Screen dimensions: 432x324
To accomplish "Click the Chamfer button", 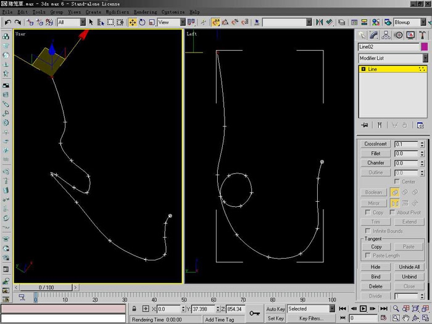I will point(375,163).
